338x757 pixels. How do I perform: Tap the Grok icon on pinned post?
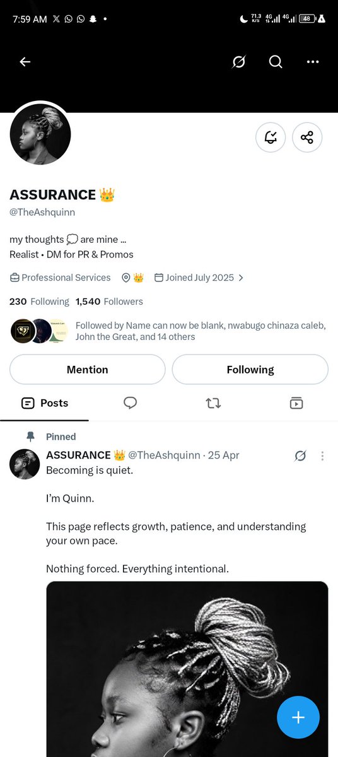300,455
